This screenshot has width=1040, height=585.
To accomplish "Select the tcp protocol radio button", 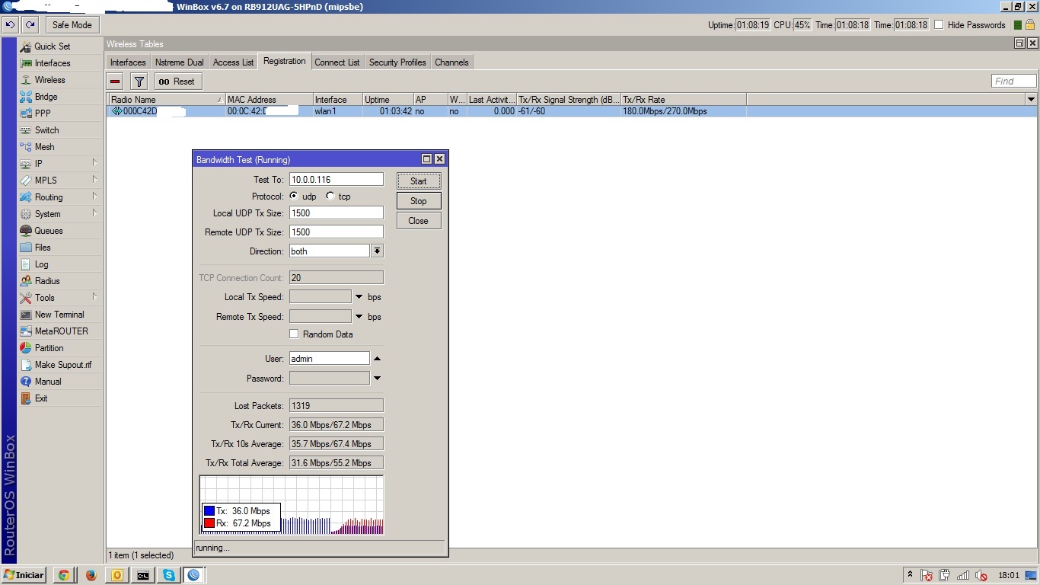I will click(330, 197).
